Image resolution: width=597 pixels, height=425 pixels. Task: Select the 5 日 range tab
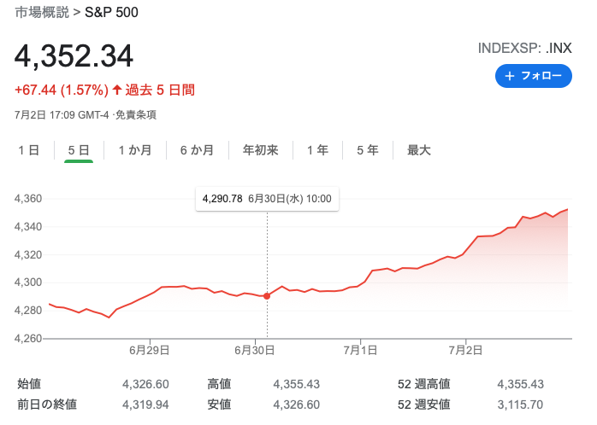click(x=79, y=150)
